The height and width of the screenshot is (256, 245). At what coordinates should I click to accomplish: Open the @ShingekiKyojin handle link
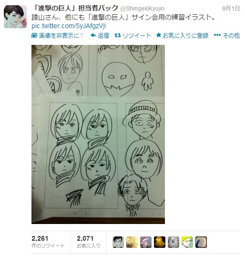pos(142,9)
